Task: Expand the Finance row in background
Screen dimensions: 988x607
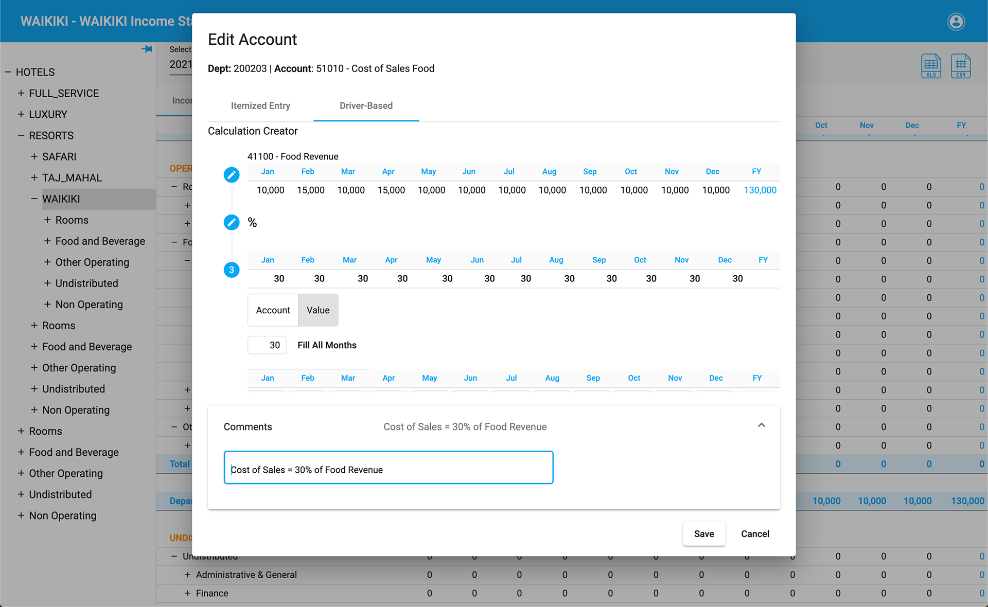Action: [187, 593]
